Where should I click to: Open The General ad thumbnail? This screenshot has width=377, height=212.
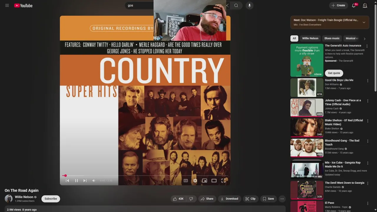pyautogui.click(x=307, y=60)
